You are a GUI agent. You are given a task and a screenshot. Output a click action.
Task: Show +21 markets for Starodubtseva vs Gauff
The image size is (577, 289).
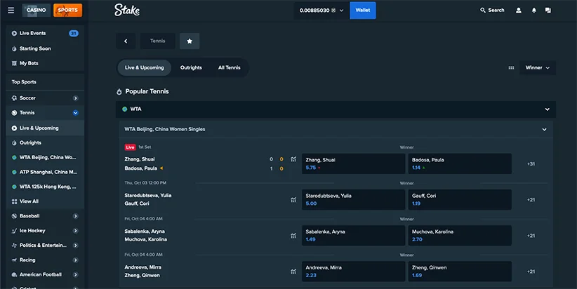click(x=531, y=200)
